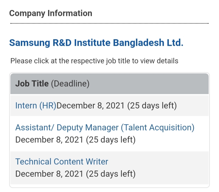Viewport: 219px width, 192px height.
Task: Click the word "Samsung" in company name
Action: (x=30, y=43)
